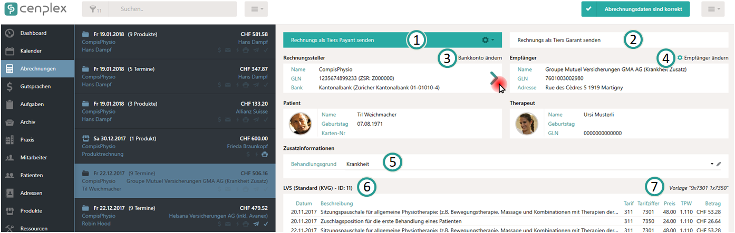Open the Archiv section icon
Viewport: 735px width, 233px height.
click(x=9, y=122)
